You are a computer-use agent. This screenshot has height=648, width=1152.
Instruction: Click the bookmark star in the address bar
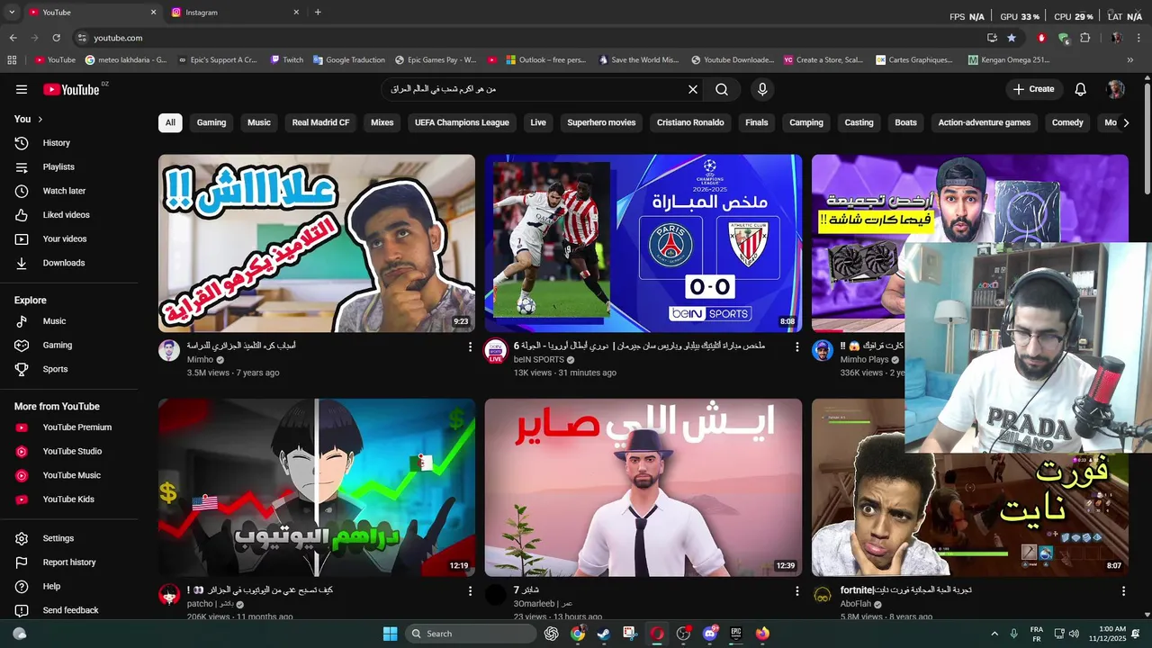click(1012, 38)
